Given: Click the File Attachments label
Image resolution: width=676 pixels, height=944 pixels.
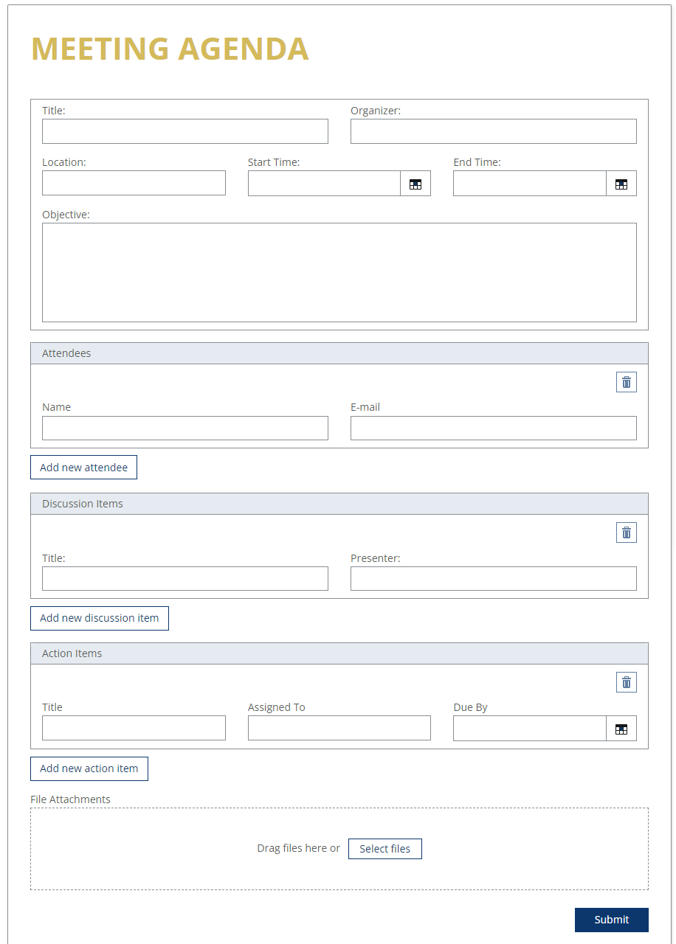Looking at the screenshot, I should point(70,799).
